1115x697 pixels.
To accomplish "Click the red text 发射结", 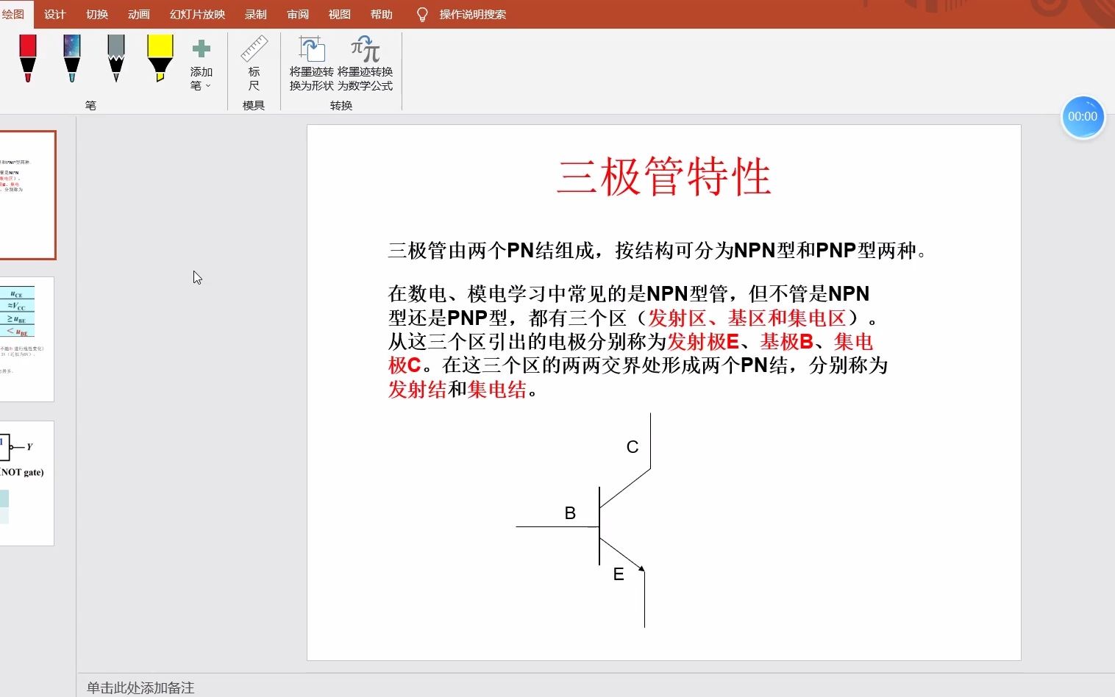I will 417,390.
